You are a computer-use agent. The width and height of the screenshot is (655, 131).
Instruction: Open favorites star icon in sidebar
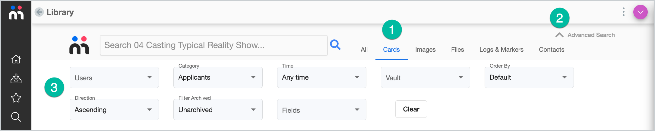pos(16,98)
